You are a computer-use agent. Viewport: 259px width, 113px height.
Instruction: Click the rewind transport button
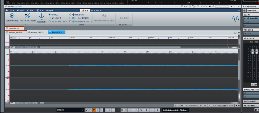130,110
